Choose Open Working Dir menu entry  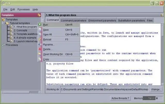pos(59,54)
